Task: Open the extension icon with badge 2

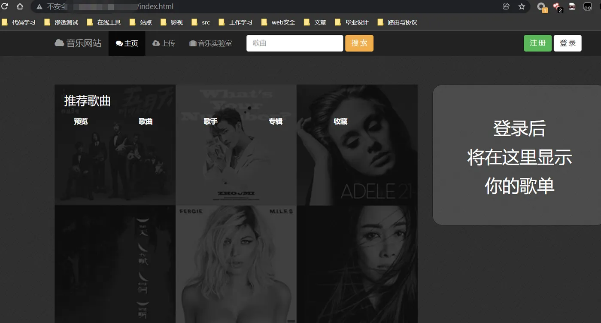Action: [x=557, y=7]
